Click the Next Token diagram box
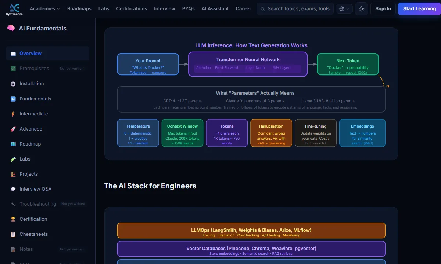 click(x=348, y=64)
